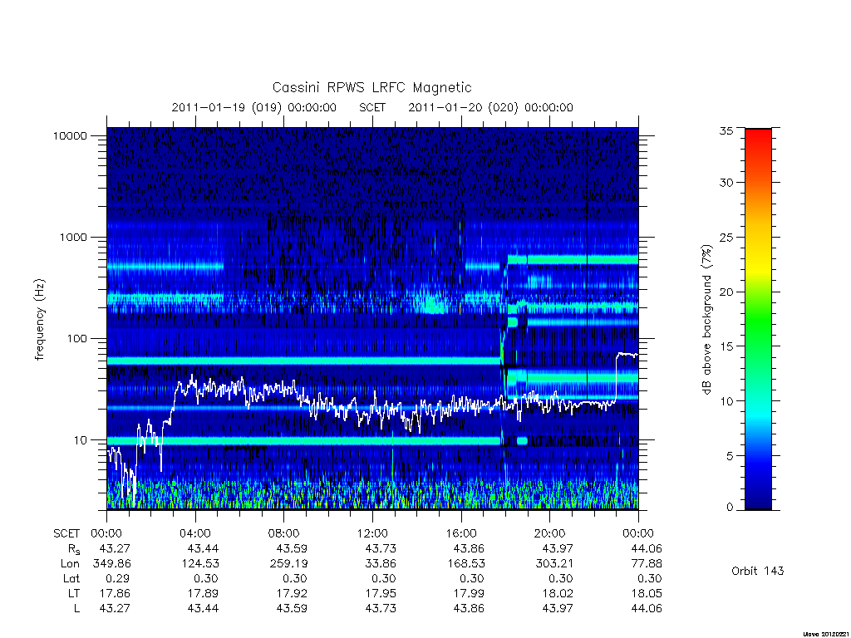Click the LT value '17.86'
This screenshot has height=638, width=851.
tap(115, 593)
